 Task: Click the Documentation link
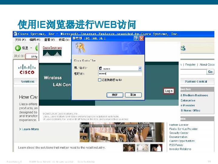coord(178,137)
